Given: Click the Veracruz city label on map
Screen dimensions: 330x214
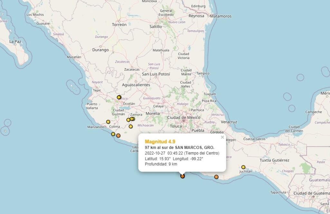Looking at the screenshot, I should point(229,122).
